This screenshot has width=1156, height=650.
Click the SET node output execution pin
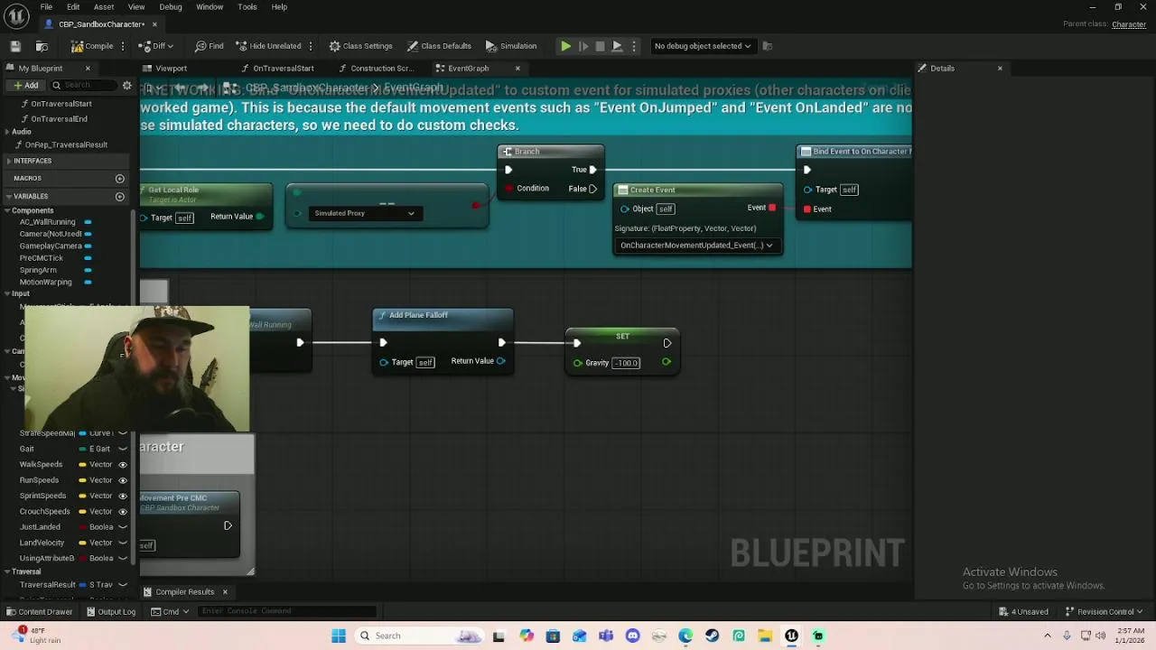click(667, 343)
